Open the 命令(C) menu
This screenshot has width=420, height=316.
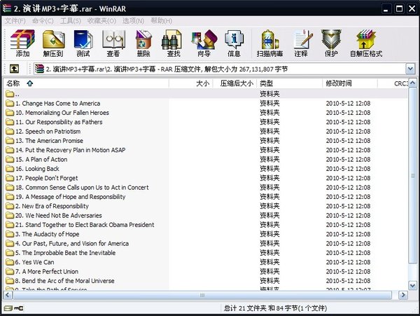(x=43, y=21)
